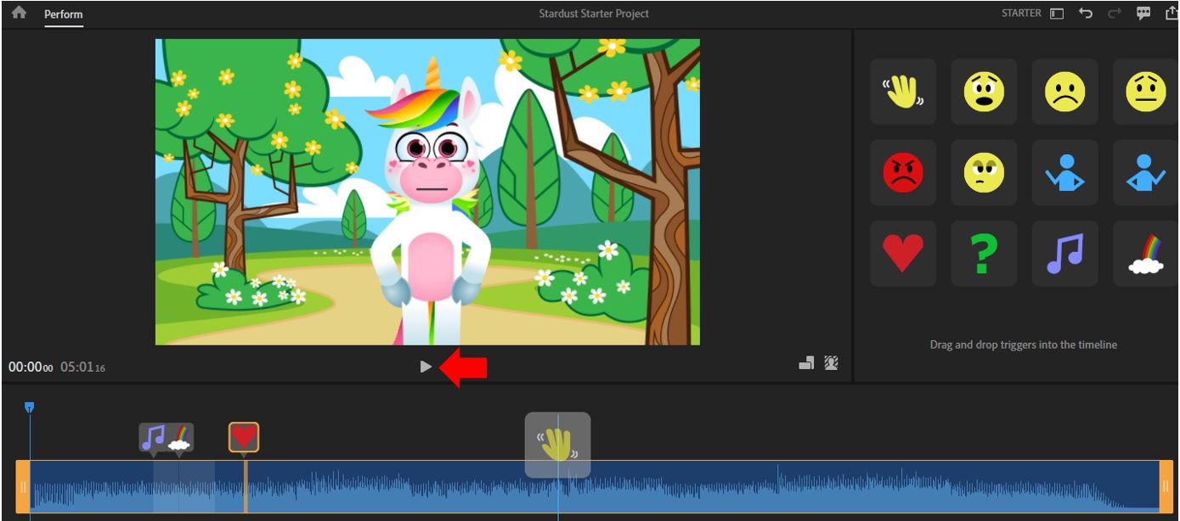Toggle the transparent background character icon
The image size is (1180, 521).
[831, 364]
